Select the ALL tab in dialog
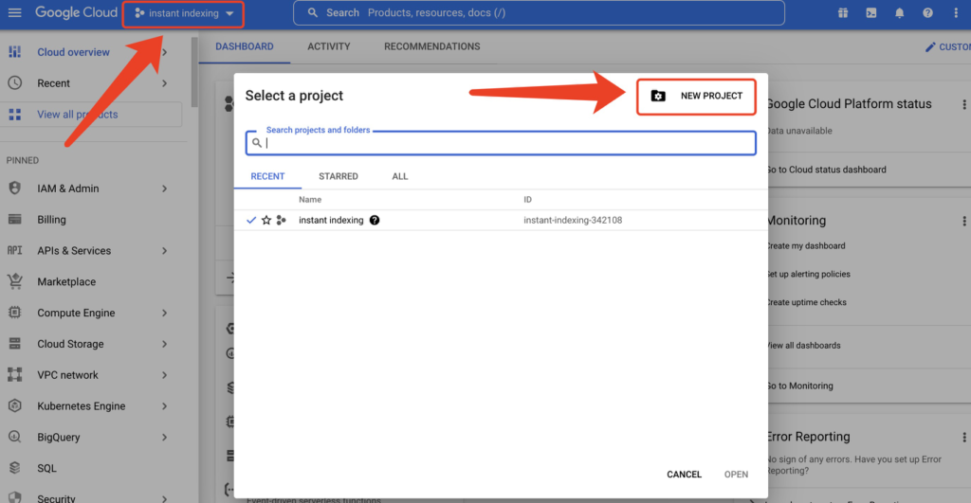Screen dimensions: 971x503 coord(400,176)
